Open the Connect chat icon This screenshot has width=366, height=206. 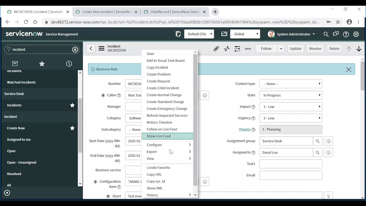tap(336, 34)
